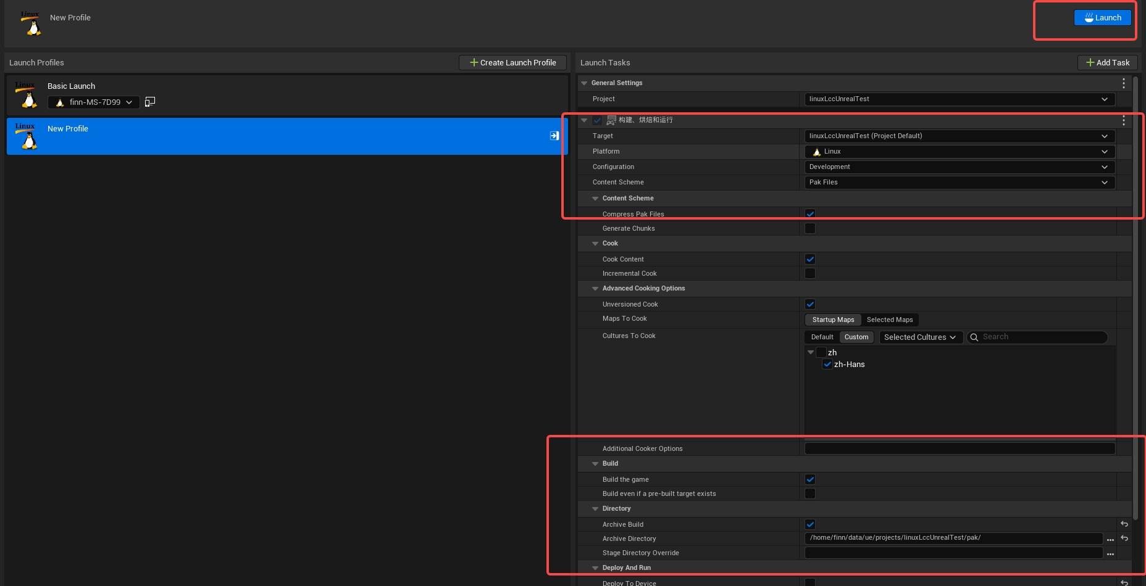Toggle Build the game checkbox
This screenshot has width=1146, height=586.
point(810,479)
